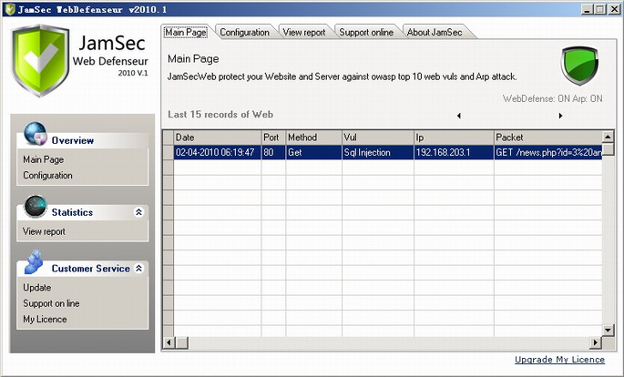This screenshot has width=624, height=377.
Task: Click the Statistics panel heading
Action: (72, 212)
